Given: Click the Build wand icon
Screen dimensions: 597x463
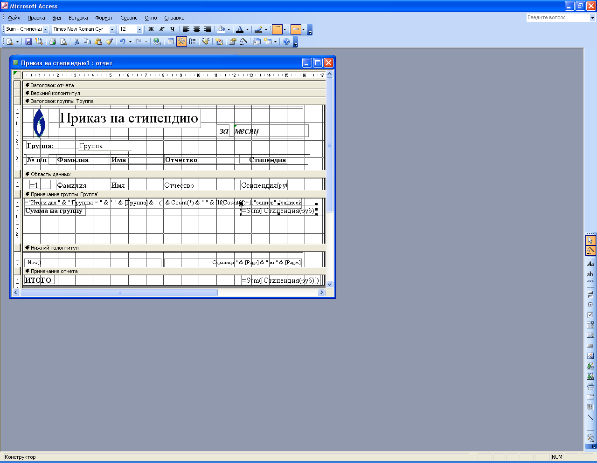Looking at the screenshot, I should pos(243,41).
